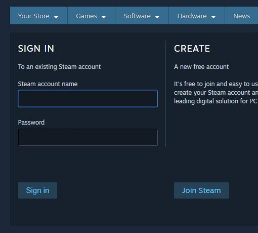258x233 pixels.
Task: Open the Software menu
Action: 142,16
